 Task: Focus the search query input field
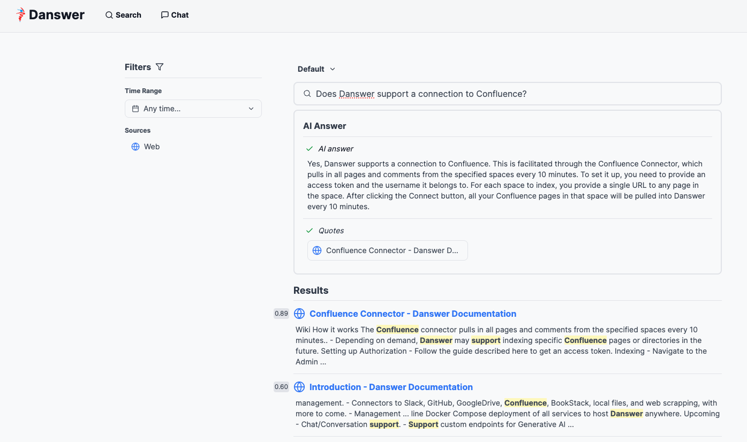click(x=514, y=94)
